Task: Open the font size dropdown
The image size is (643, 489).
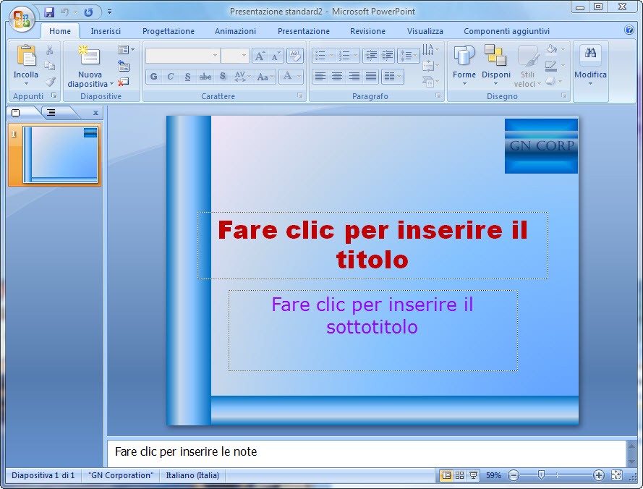Action: [244, 56]
